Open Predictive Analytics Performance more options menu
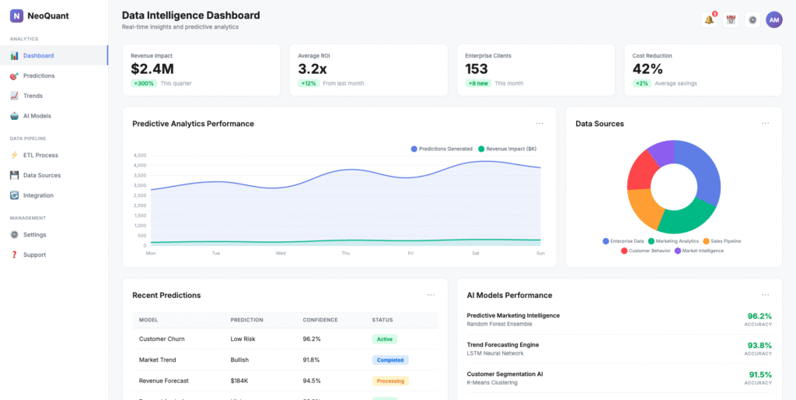 point(539,123)
